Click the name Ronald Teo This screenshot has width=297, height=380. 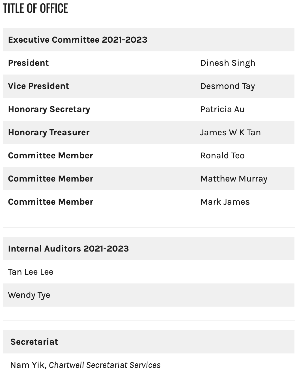point(222,156)
